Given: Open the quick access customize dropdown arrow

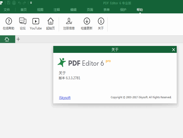Looking at the screenshot, I should [x=31, y=3].
